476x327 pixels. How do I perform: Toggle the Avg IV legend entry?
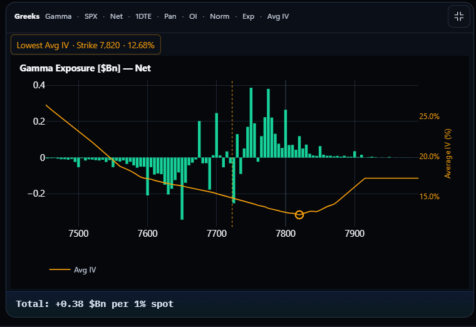coord(73,269)
